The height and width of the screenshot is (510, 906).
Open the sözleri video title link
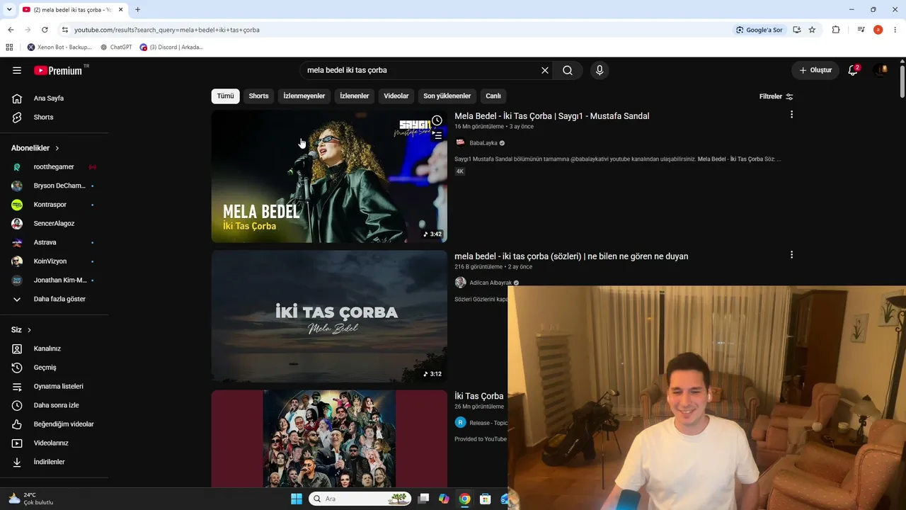pyautogui.click(x=571, y=256)
